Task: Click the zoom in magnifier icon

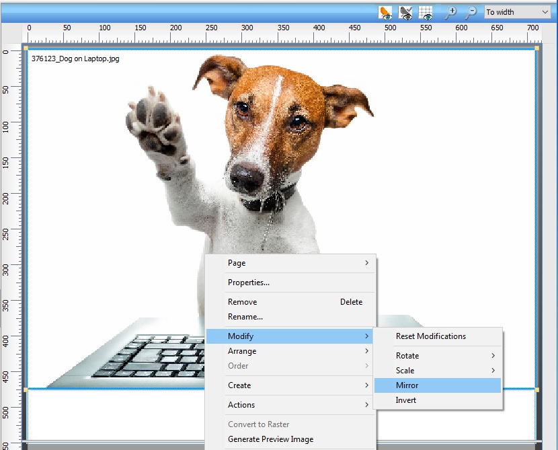Action: click(x=451, y=13)
